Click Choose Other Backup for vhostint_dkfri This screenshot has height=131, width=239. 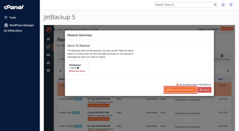(x=99, y=119)
